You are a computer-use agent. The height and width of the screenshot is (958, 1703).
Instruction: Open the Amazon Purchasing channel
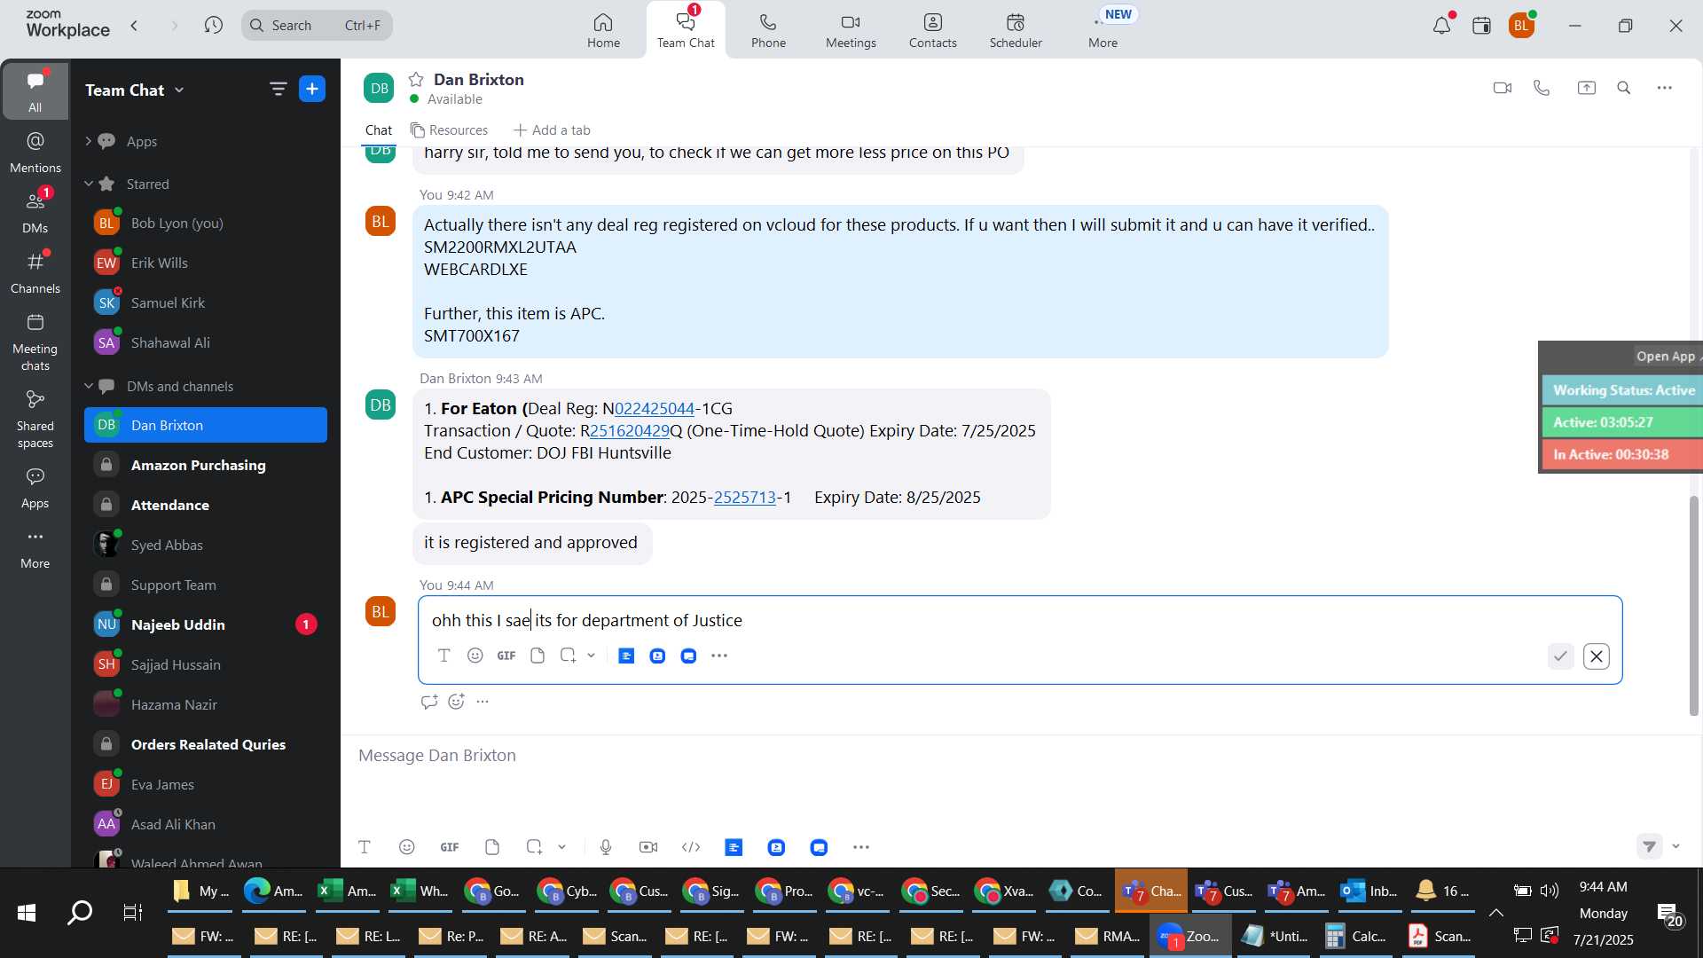click(x=206, y=465)
